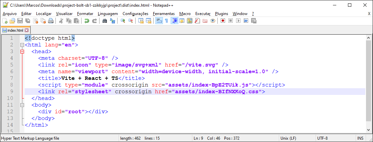Open the Arquivo menu
Viewport: 373px width, 142px height.
(9, 14)
